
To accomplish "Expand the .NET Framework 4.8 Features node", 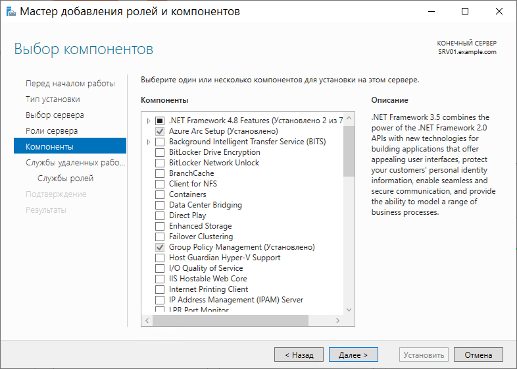I will click(149, 121).
